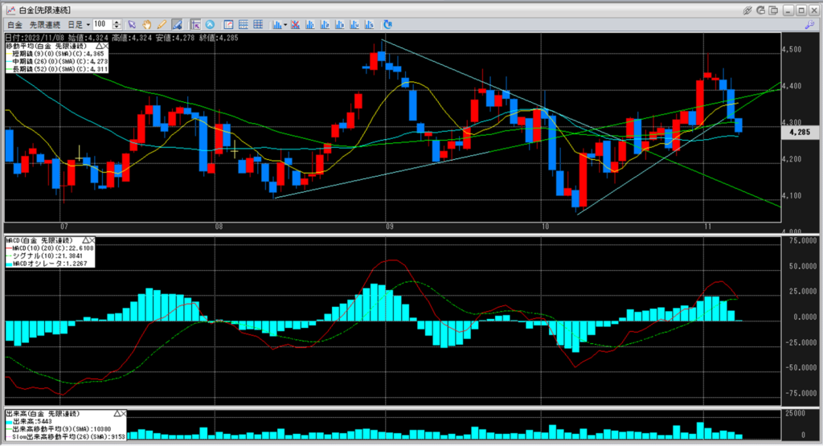
Task: Click the 先限連続 contract menu item
Action: tap(45, 25)
